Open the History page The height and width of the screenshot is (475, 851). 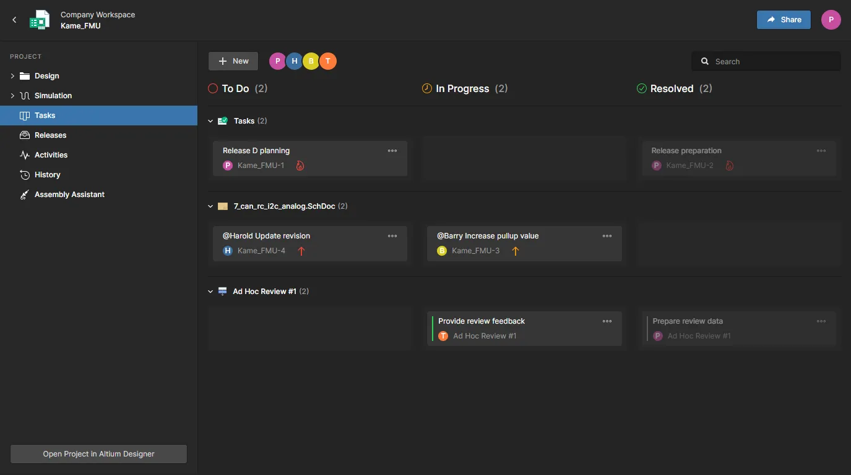[x=47, y=175]
